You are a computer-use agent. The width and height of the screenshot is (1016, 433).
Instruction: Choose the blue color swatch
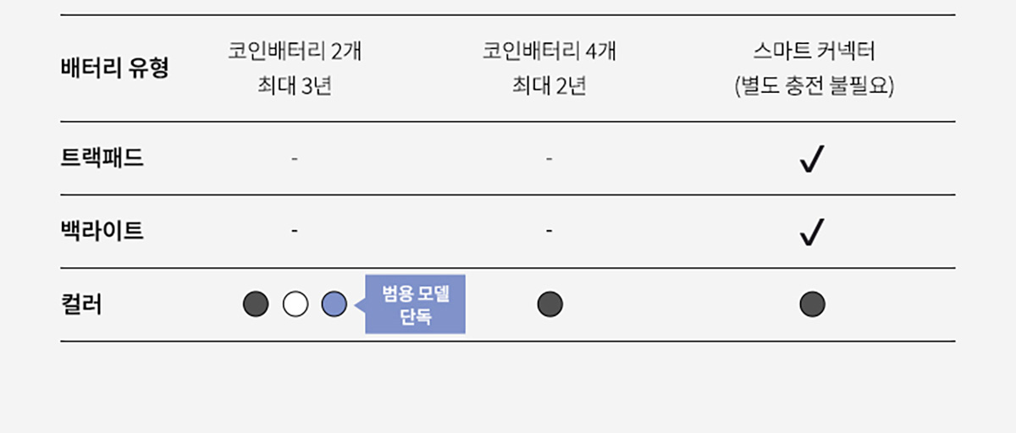(334, 304)
